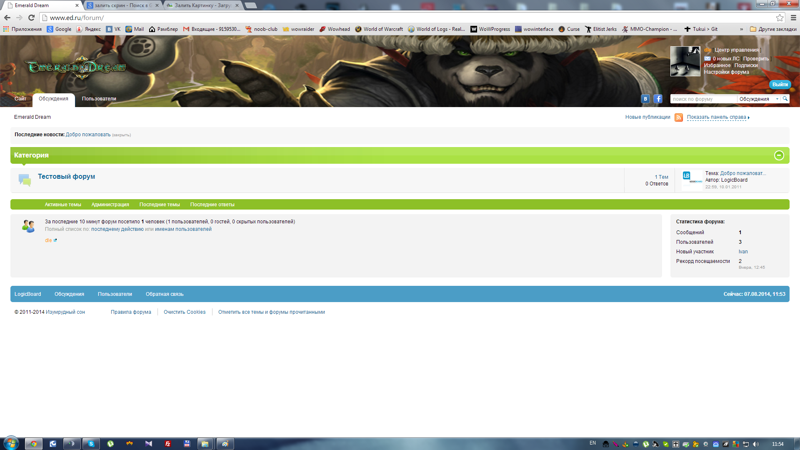Open the Windows Start button
800x450 pixels.
pos(11,443)
